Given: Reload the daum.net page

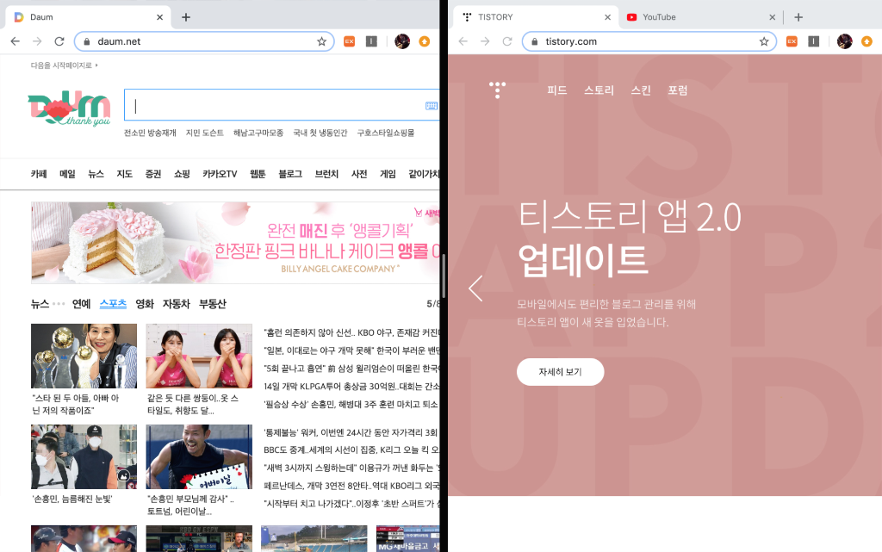Looking at the screenshot, I should [x=59, y=41].
